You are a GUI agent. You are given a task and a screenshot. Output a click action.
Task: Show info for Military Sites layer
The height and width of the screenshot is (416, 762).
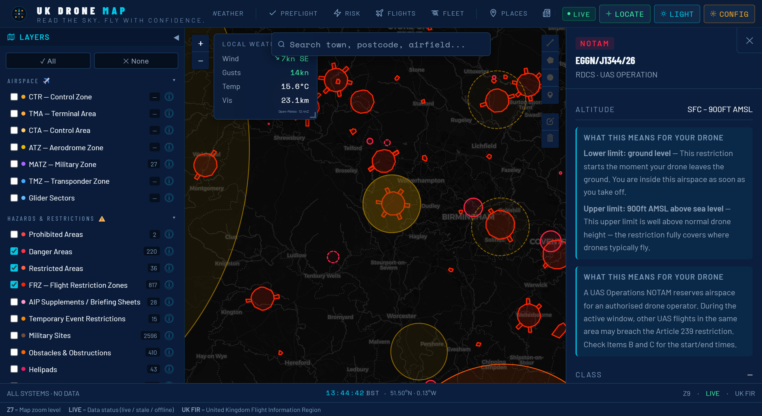click(x=169, y=335)
